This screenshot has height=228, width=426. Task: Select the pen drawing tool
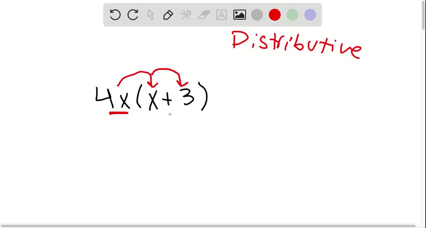click(x=168, y=15)
